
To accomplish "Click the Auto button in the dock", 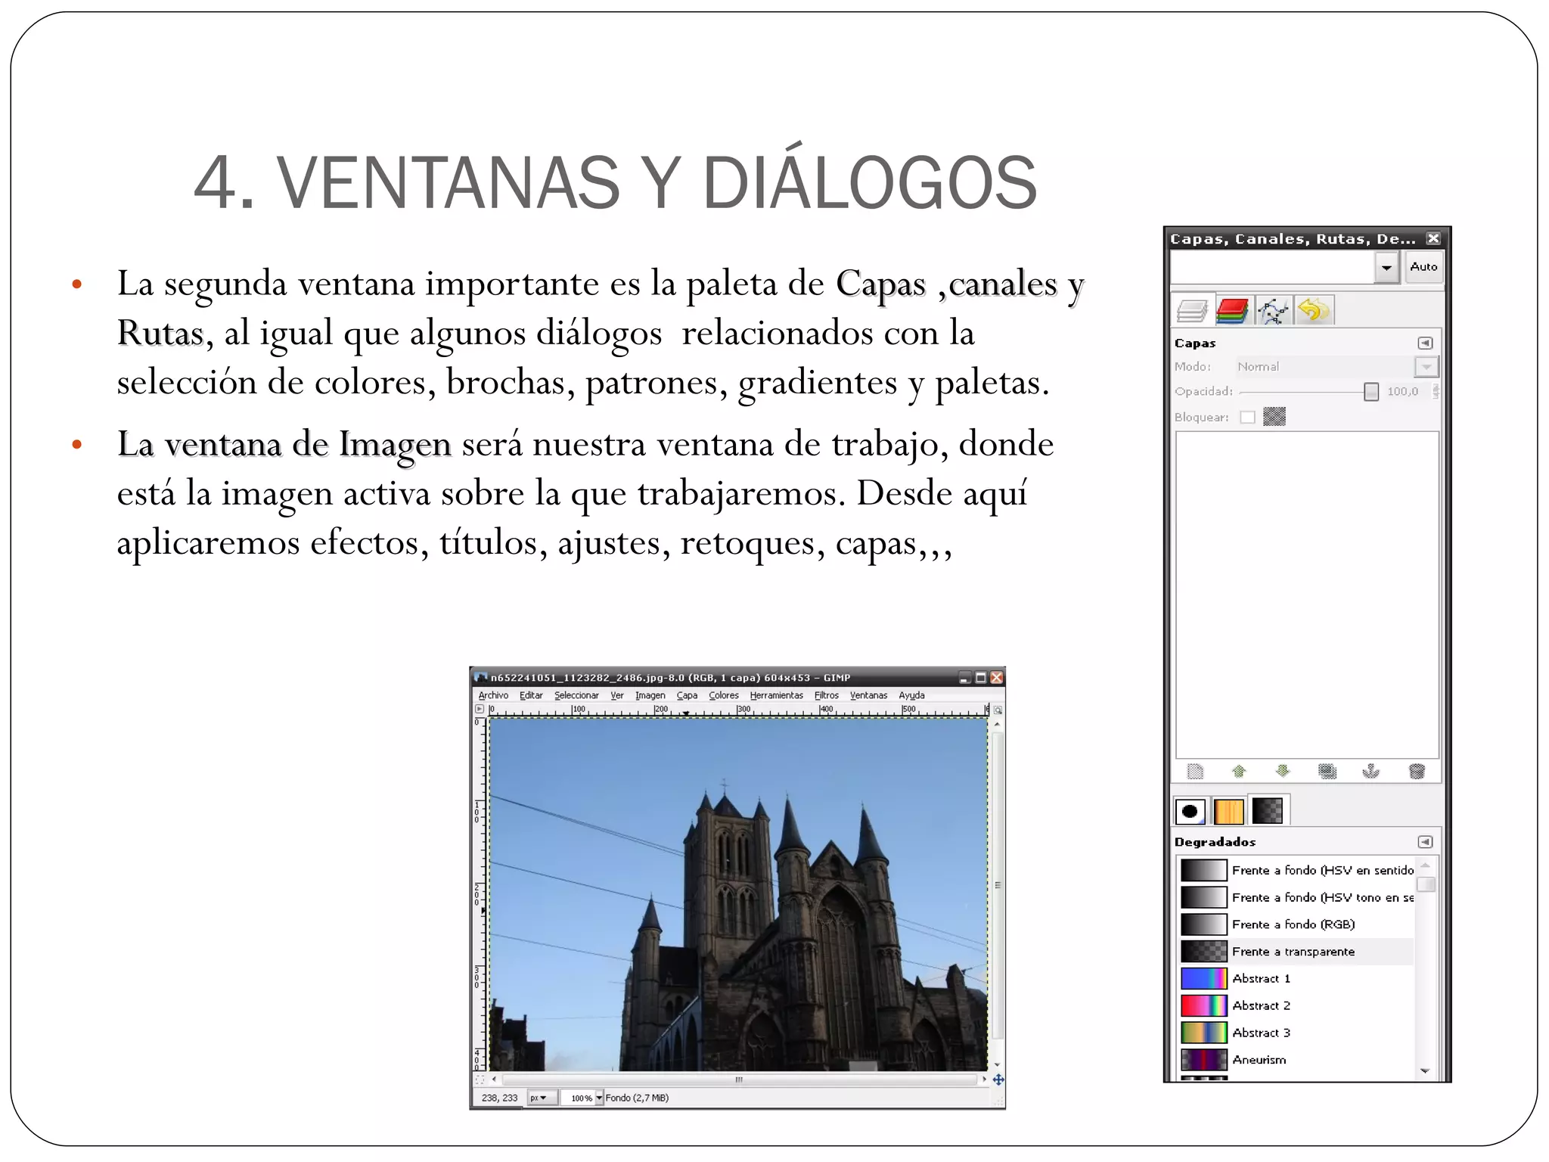I will point(1423,267).
